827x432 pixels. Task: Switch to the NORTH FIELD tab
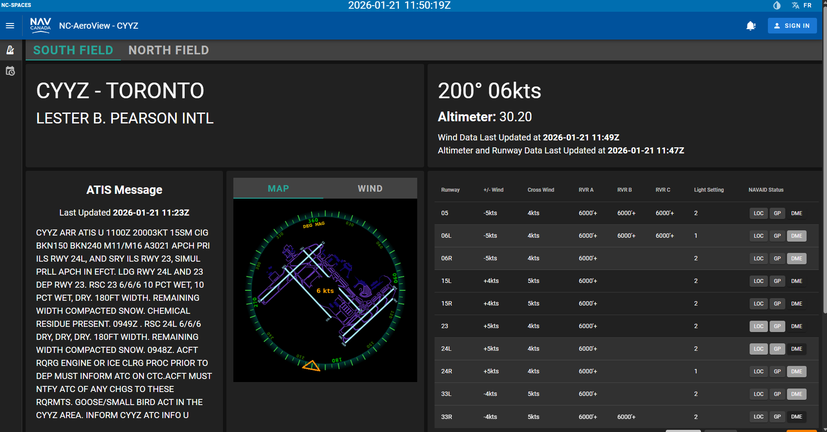tap(169, 50)
